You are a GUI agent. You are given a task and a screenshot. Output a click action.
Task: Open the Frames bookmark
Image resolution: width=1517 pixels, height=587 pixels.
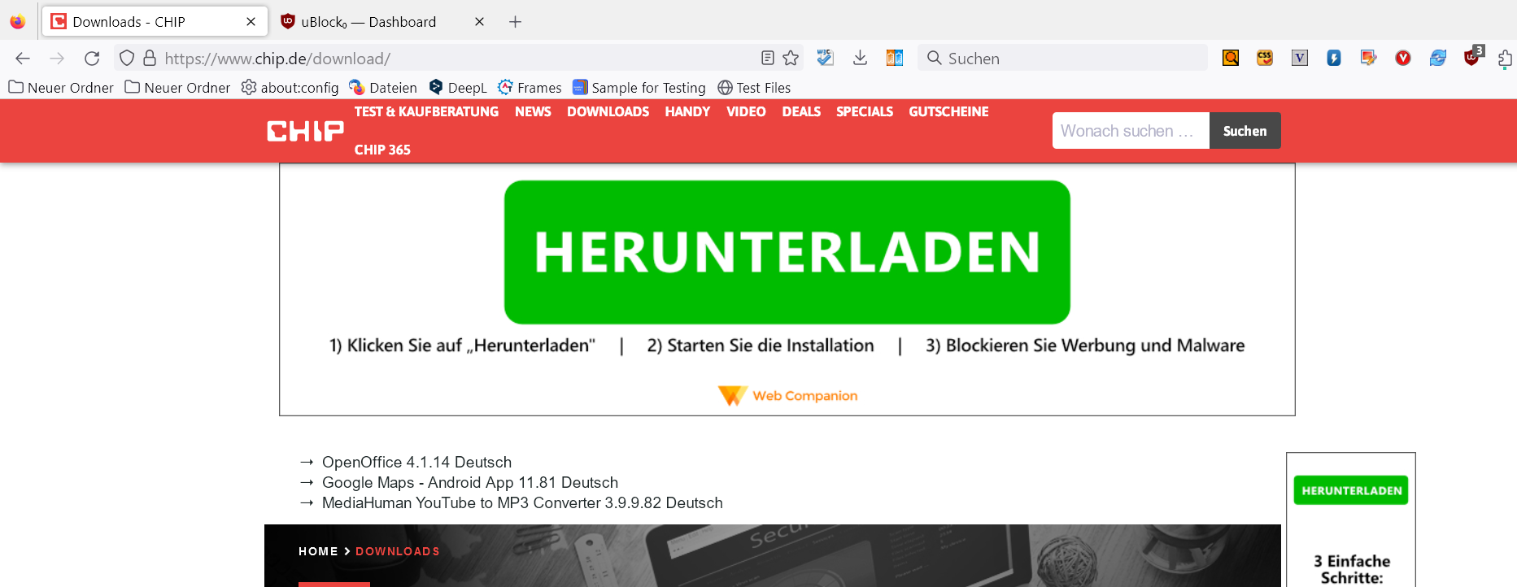[530, 87]
